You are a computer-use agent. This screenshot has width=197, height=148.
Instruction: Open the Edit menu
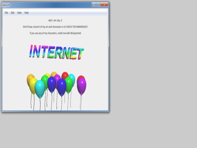coord(12,13)
